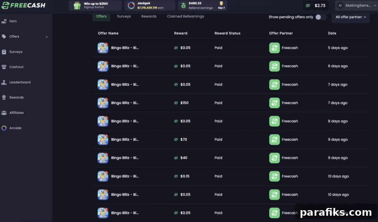Click the Win up to $250 signup bonus
378x222 pixels.
(95, 6)
